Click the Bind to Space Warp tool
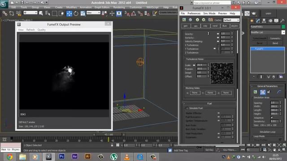This screenshot has height=161, width=287. coord(18,13)
